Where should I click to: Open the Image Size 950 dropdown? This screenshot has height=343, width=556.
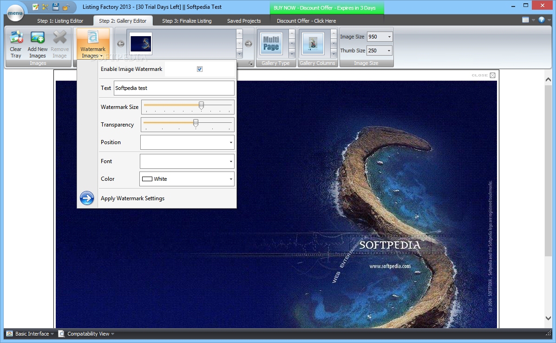pyautogui.click(x=389, y=37)
